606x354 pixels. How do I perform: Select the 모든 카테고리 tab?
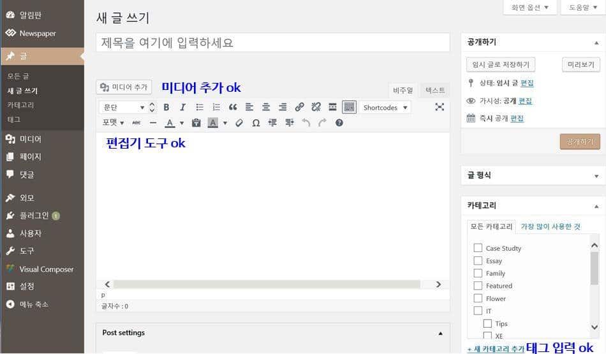pos(491,226)
